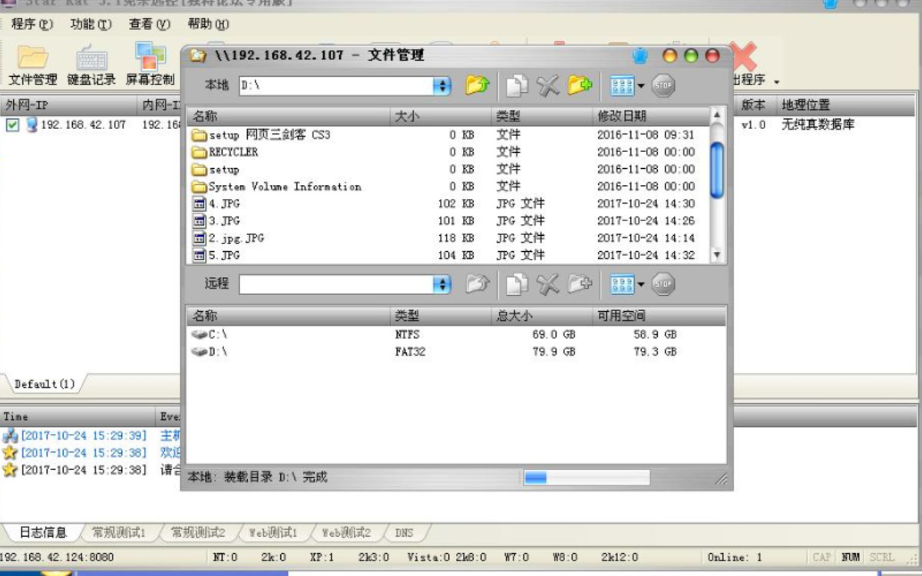Switch to the Web测试1 tab
922x576 pixels.
[273, 532]
